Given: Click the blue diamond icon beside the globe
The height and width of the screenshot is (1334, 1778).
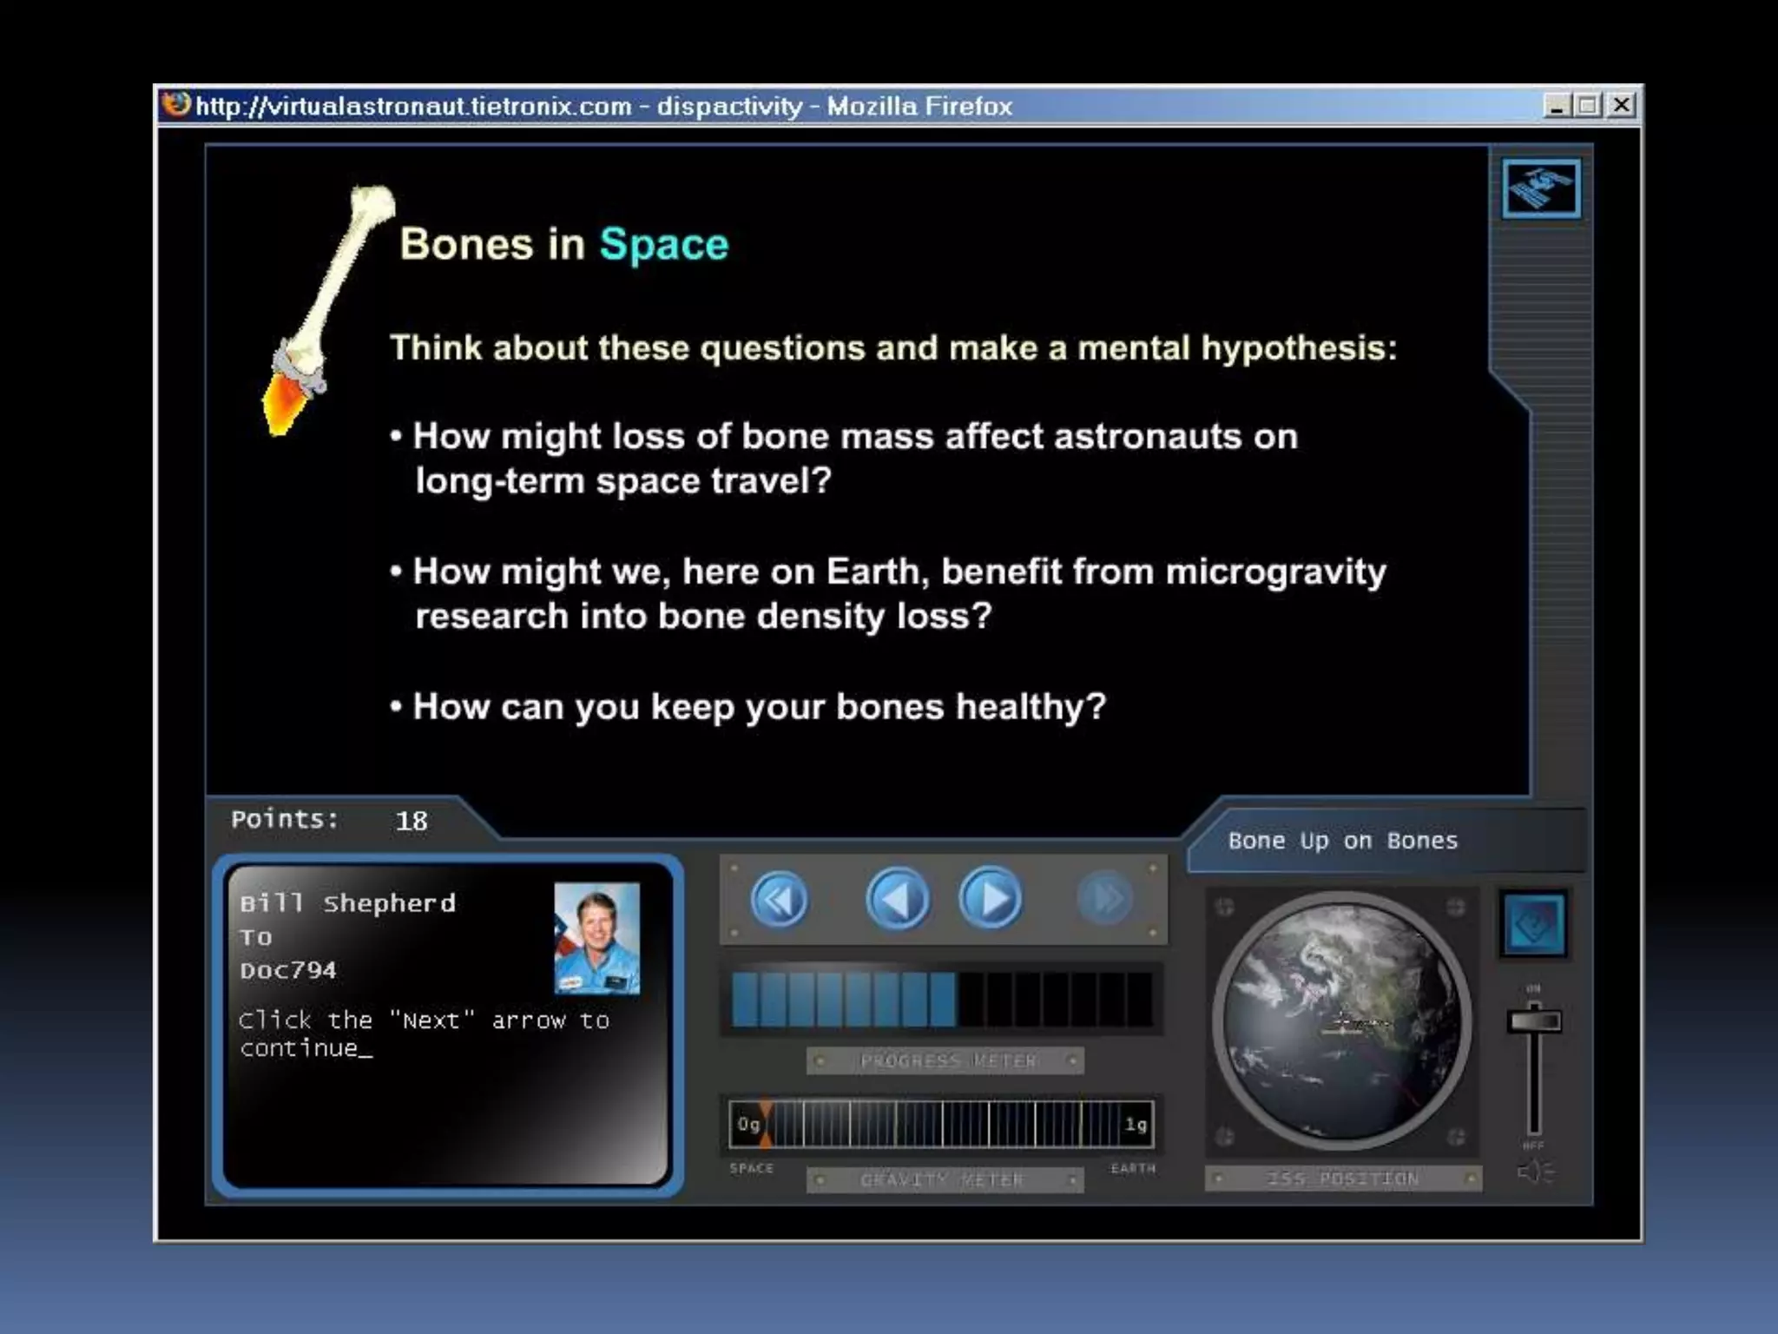Looking at the screenshot, I should (x=1533, y=924).
